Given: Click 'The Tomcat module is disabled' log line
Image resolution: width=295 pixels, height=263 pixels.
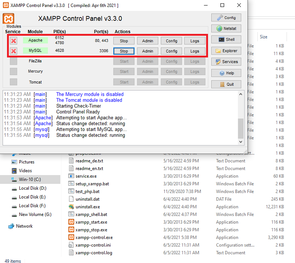Looking at the screenshot, I should click(x=89, y=100).
